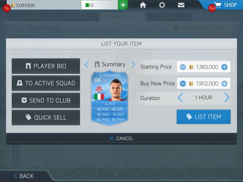Image resolution: width=243 pixels, height=182 pixels.
Task: Open the home screen icon
Action: coord(143,5)
